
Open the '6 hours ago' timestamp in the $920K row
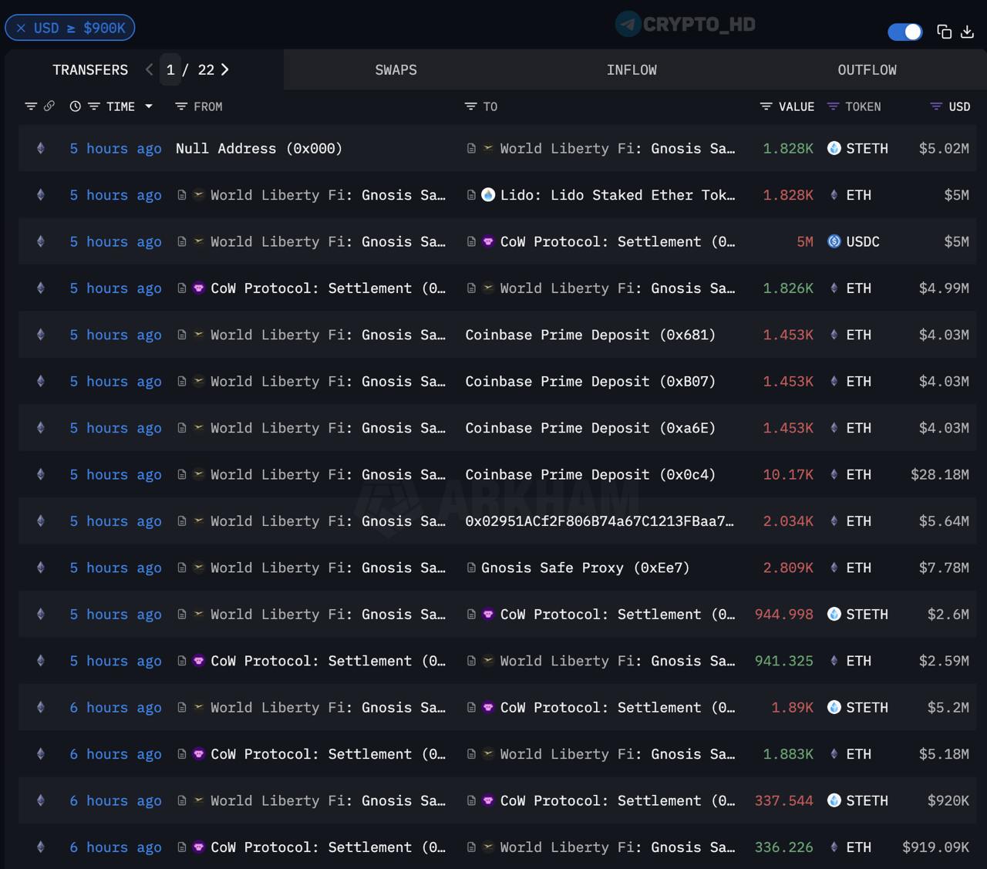tap(116, 801)
